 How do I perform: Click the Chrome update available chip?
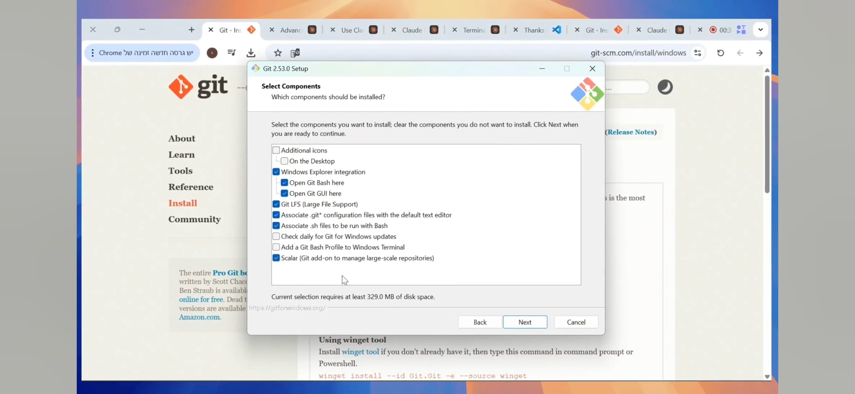point(142,53)
